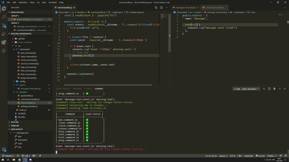The width and height of the screenshot is (289, 162).
Task: Collapse the handlers folder
Action: point(23,92)
